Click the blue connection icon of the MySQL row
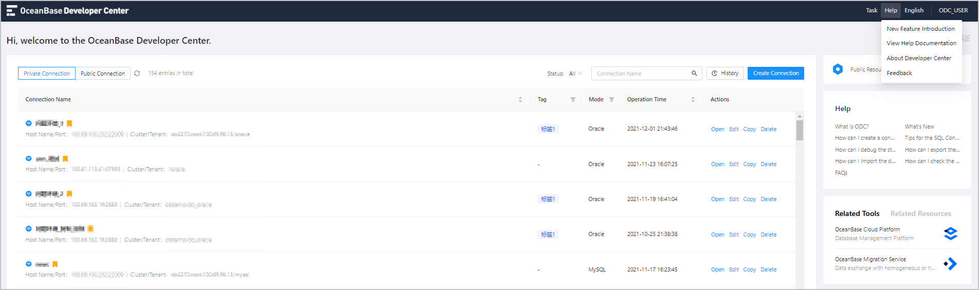Screen dimensions: 979x290 29,264
